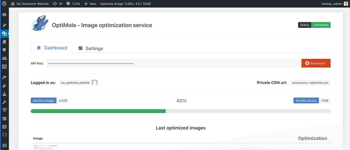This screenshot has height=150, width=350.
Task: Open Yoast SEO sidebar icon
Action: click(x=4, y=145)
